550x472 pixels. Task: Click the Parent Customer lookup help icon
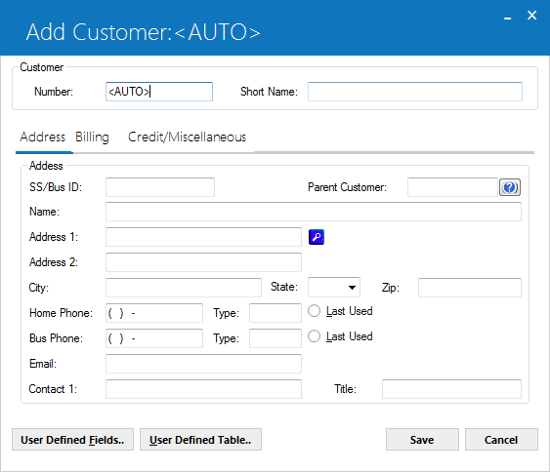(510, 187)
